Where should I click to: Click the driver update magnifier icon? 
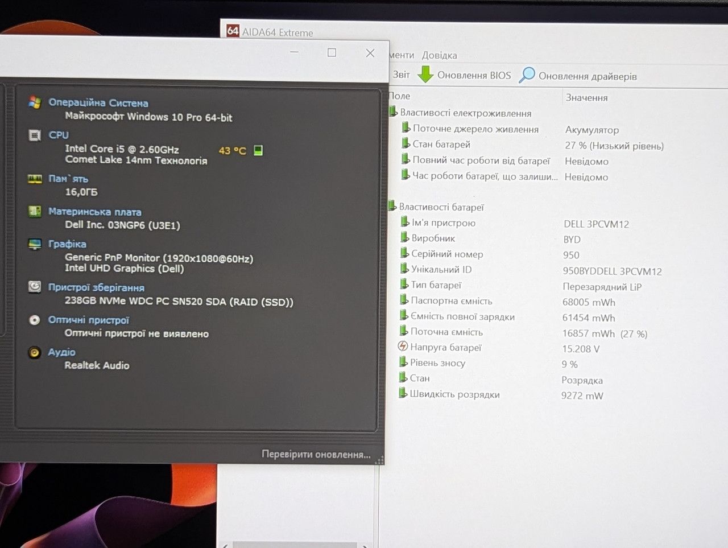point(527,75)
